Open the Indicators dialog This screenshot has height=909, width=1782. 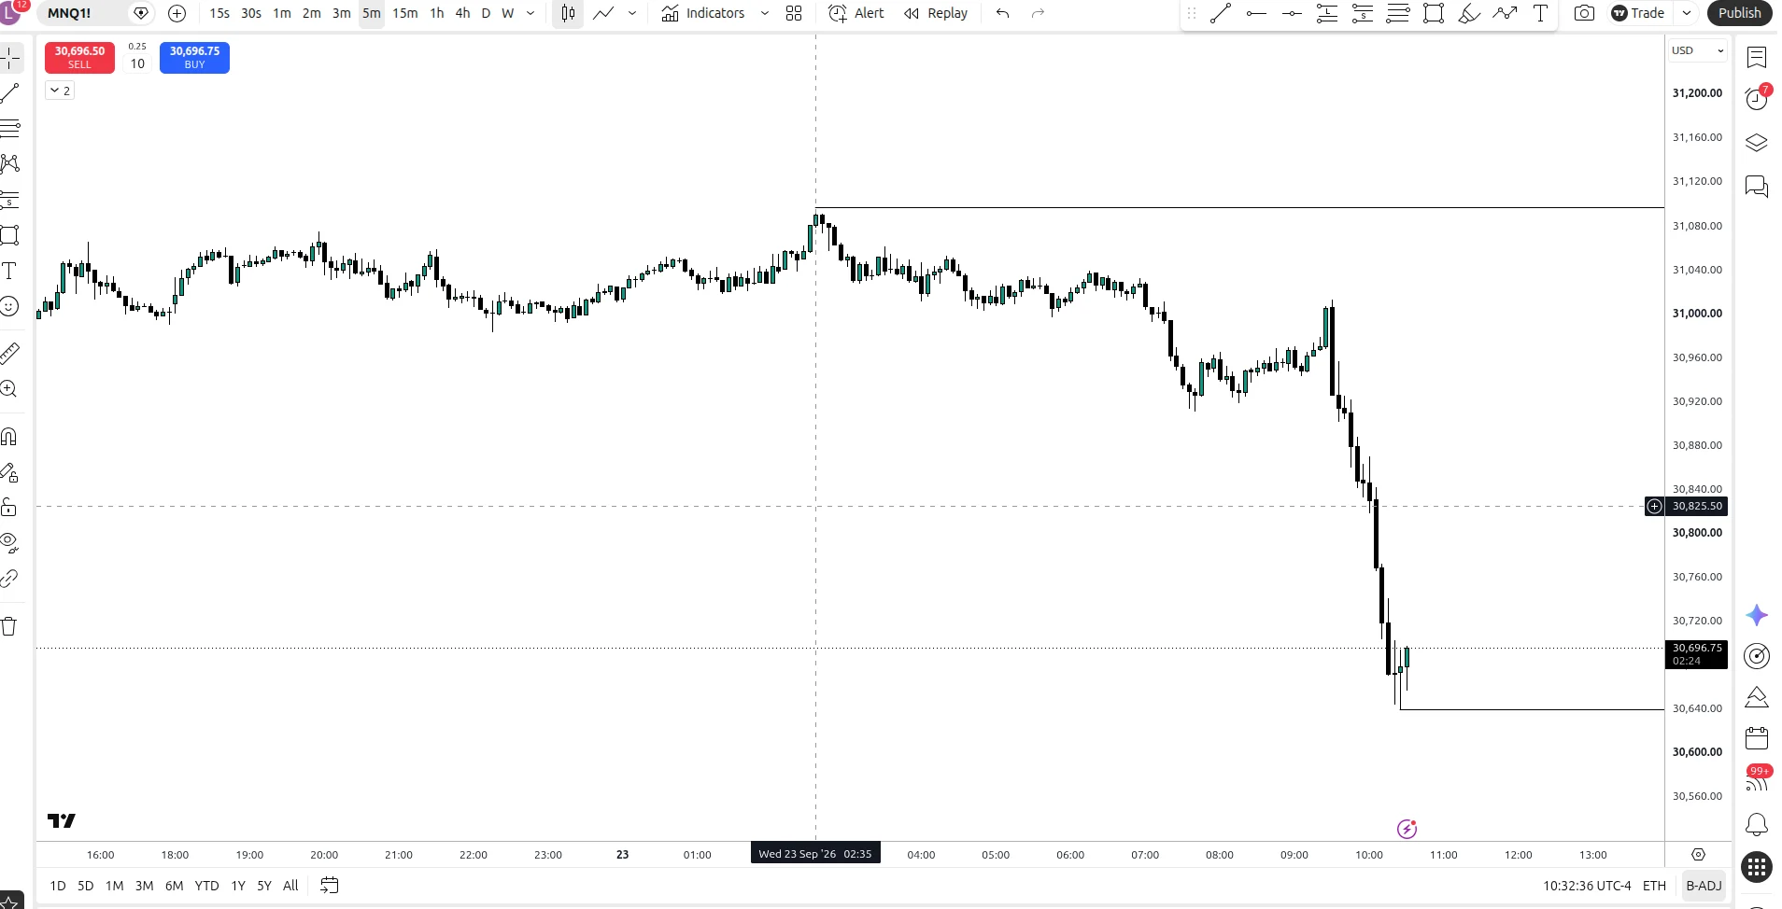702,13
